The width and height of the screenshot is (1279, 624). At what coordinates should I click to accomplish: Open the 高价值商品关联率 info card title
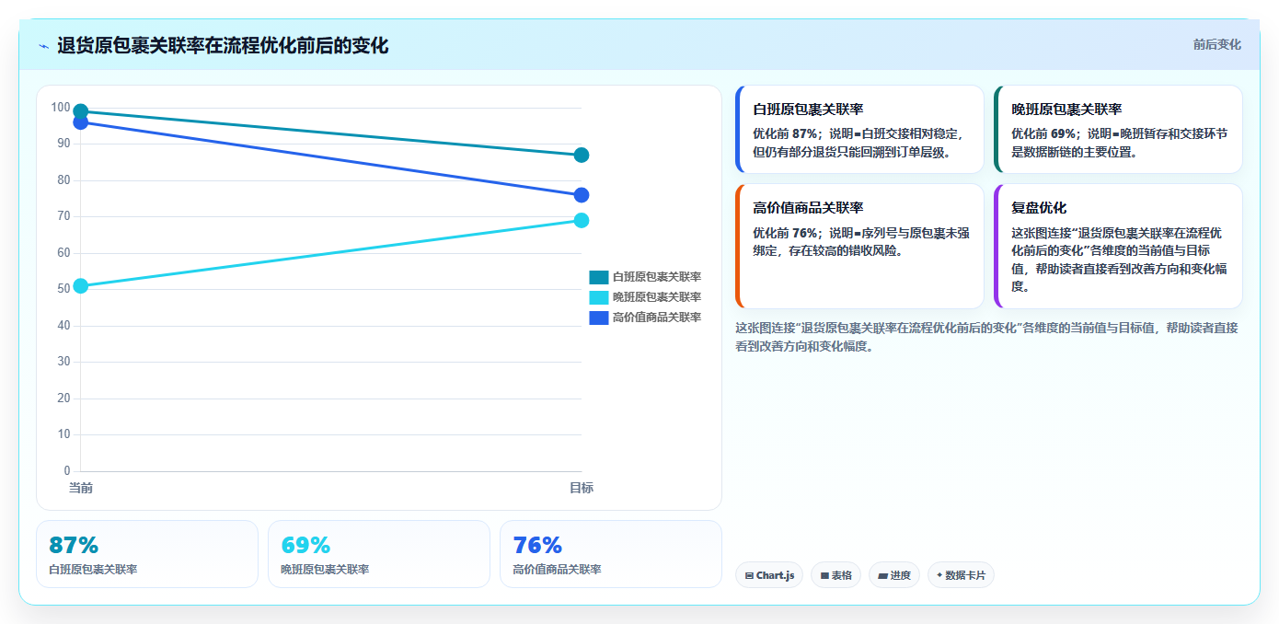coord(808,208)
